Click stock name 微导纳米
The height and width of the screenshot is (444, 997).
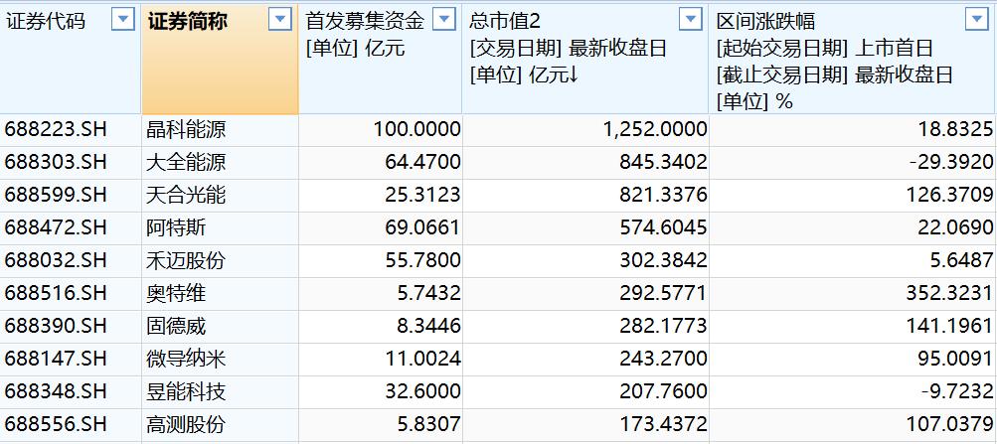click(x=186, y=360)
